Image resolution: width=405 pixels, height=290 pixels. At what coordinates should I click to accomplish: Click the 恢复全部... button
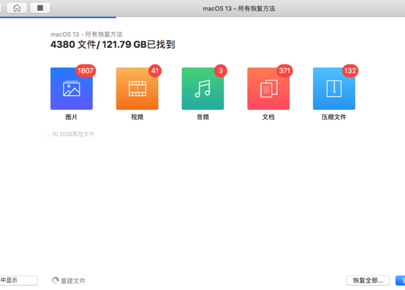coord(368,280)
